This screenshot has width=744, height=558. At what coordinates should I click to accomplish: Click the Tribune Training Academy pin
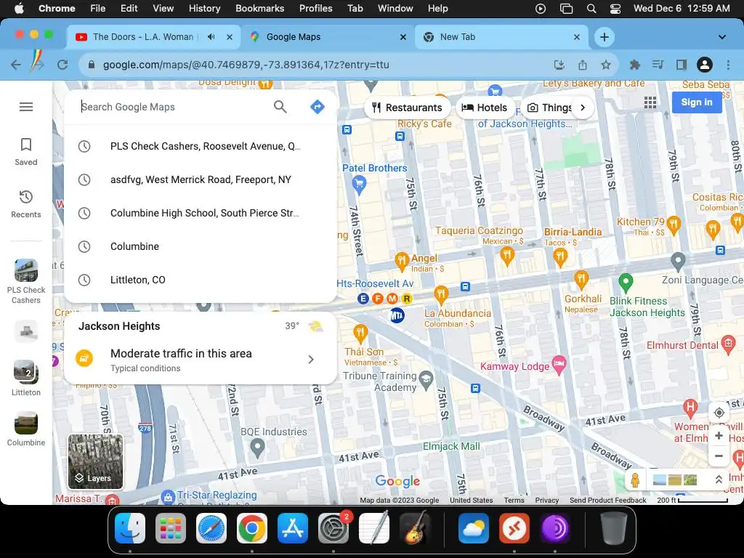[426, 381]
